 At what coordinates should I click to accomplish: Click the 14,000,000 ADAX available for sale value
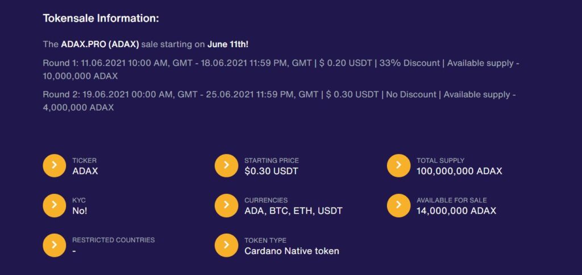click(x=456, y=211)
